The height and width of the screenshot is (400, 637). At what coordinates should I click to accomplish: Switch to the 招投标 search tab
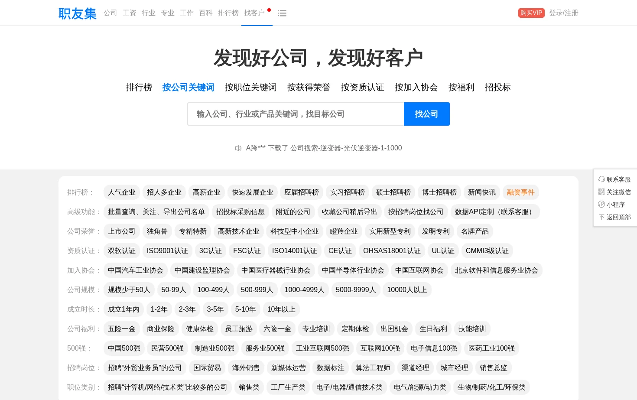click(x=498, y=88)
